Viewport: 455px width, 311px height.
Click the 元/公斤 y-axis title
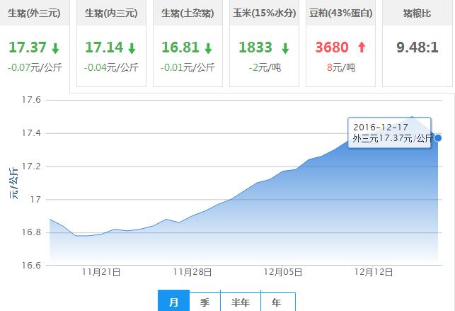(14, 183)
